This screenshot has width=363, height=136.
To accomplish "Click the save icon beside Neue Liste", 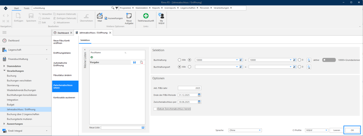I will (143, 127).
